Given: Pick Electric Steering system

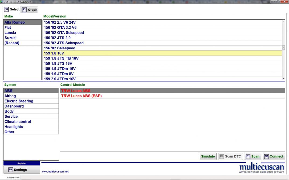Looking at the screenshot, I should pos(31,101).
